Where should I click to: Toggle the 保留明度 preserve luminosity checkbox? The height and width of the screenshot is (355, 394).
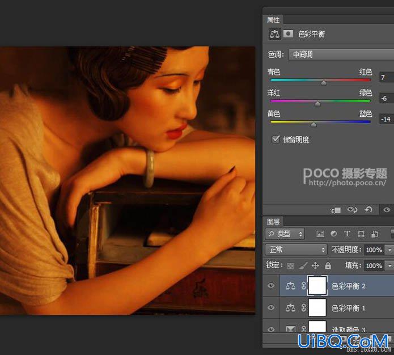[x=276, y=139]
